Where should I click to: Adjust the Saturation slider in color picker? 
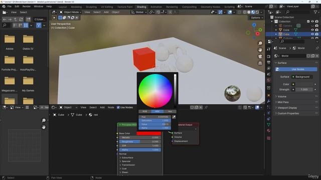point(155,120)
